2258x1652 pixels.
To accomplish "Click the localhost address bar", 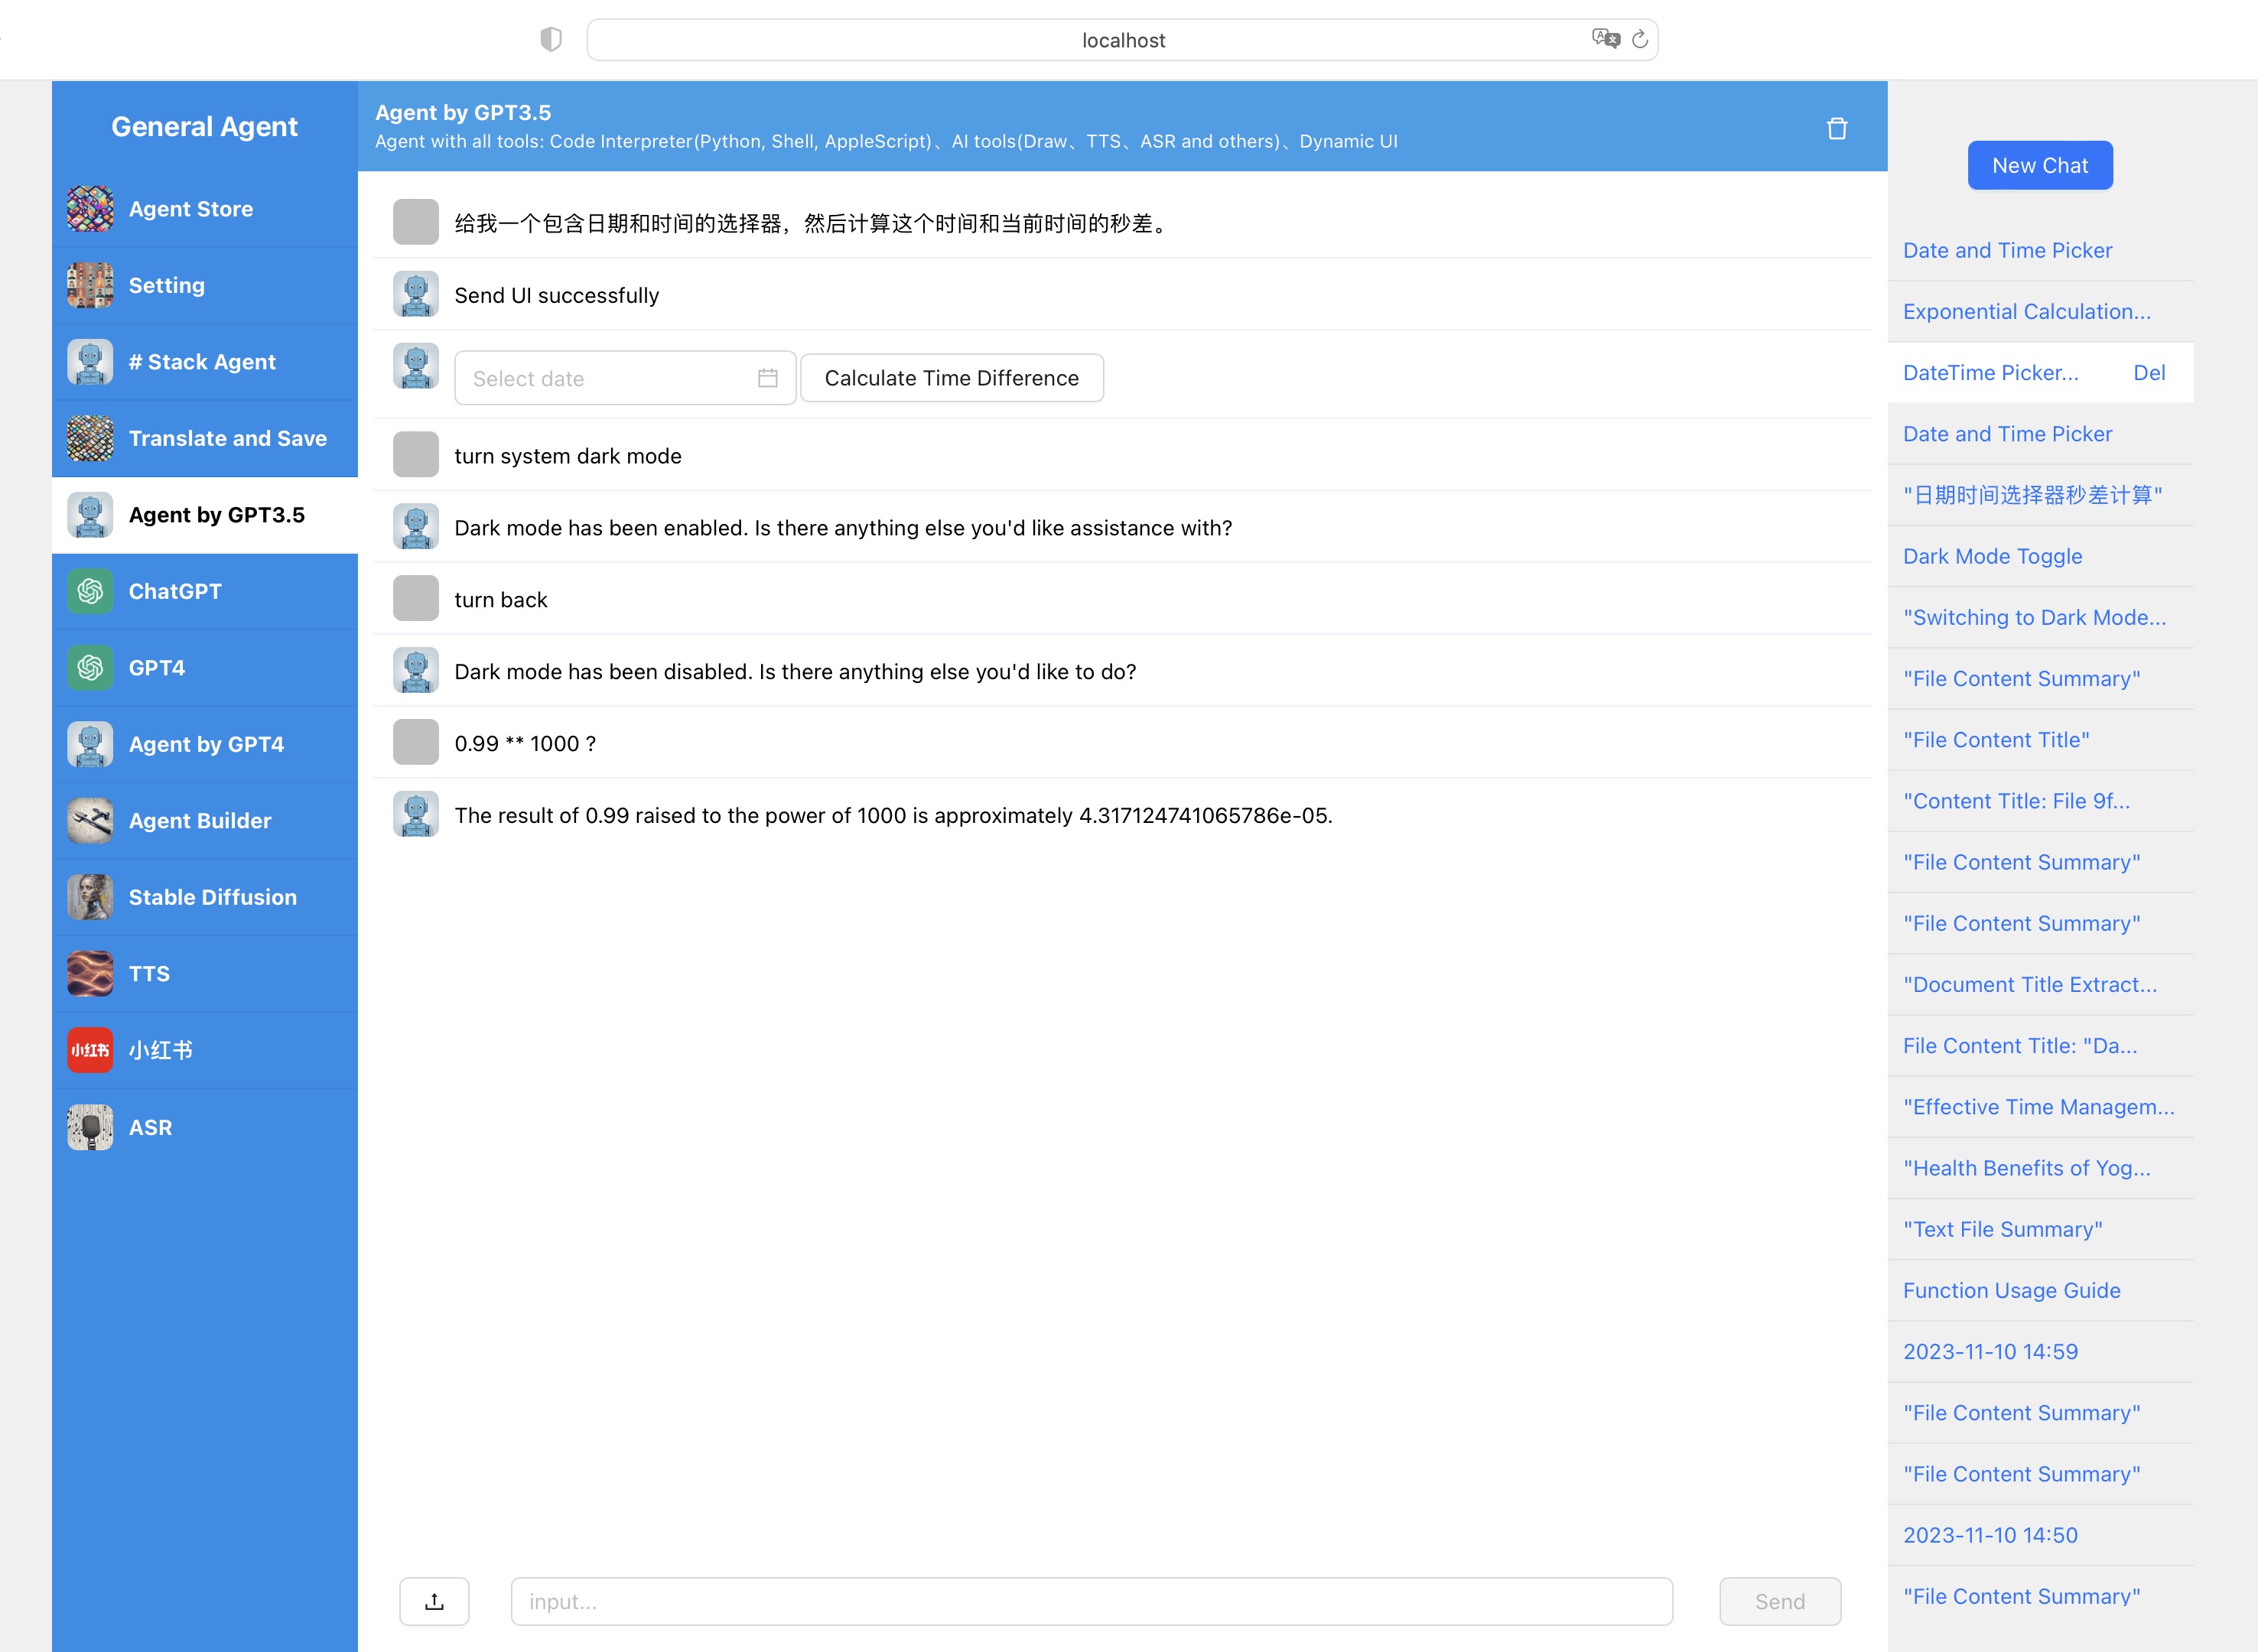I will (1122, 40).
